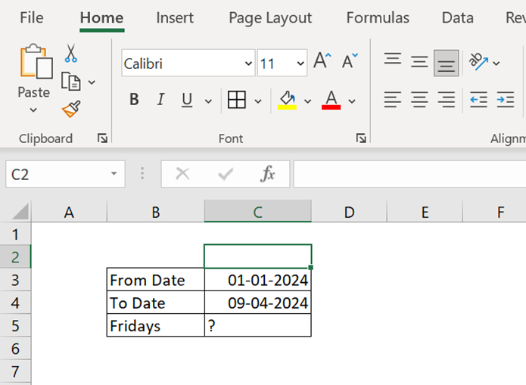Click the Paste clipboard icon

(x=36, y=61)
